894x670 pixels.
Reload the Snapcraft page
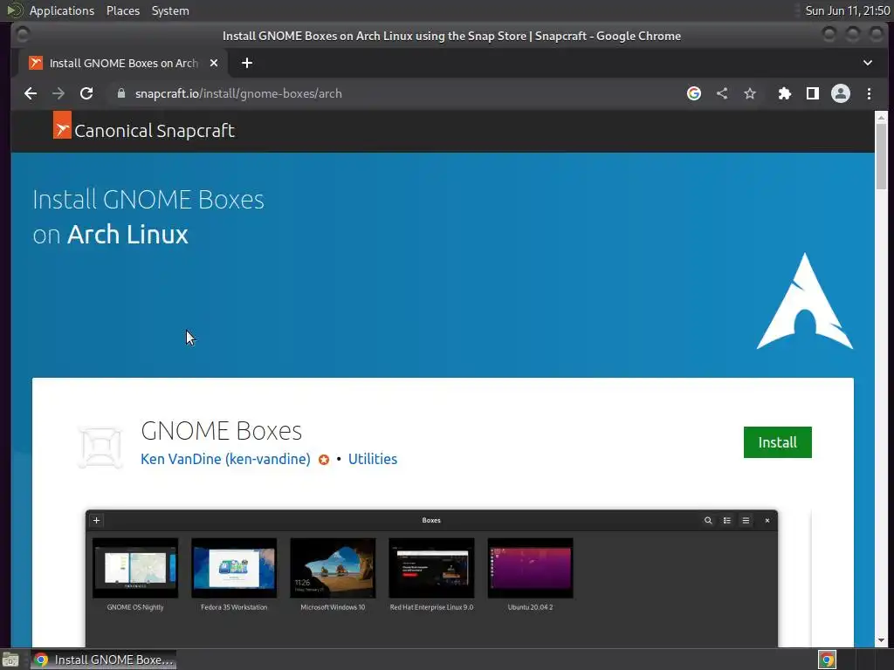tap(86, 93)
